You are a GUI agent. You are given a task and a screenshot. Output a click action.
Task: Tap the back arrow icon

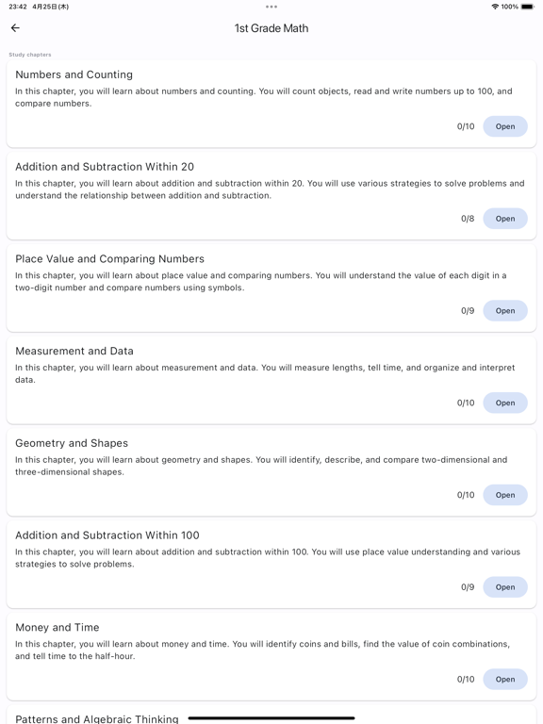15,28
